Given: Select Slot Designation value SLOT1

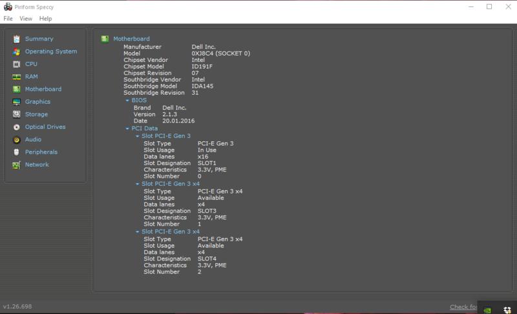Looking at the screenshot, I should pos(207,163).
